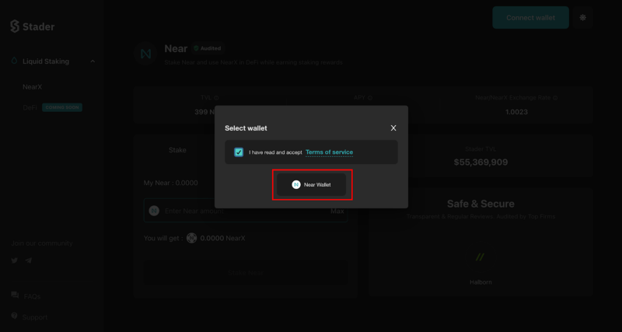Click Max in the amount field
This screenshot has width=622, height=332.
point(337,211)
